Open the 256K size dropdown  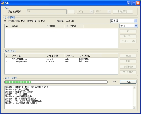point(103,12)
